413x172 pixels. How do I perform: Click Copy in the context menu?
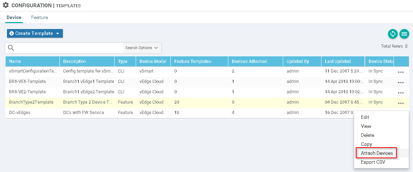pos(366,144)
